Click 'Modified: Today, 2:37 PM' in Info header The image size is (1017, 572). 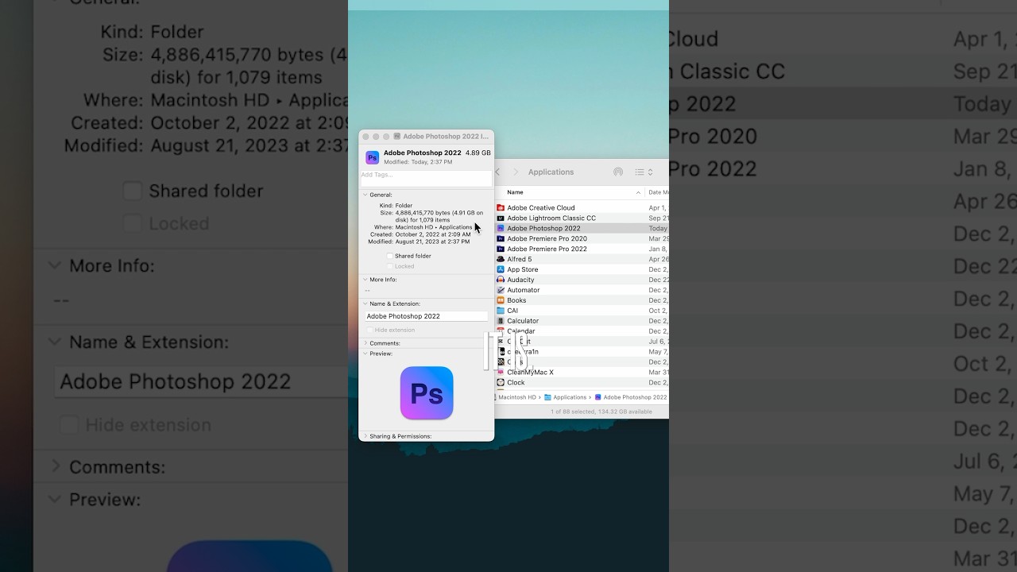pyautogui.click(x=418, y=162)
